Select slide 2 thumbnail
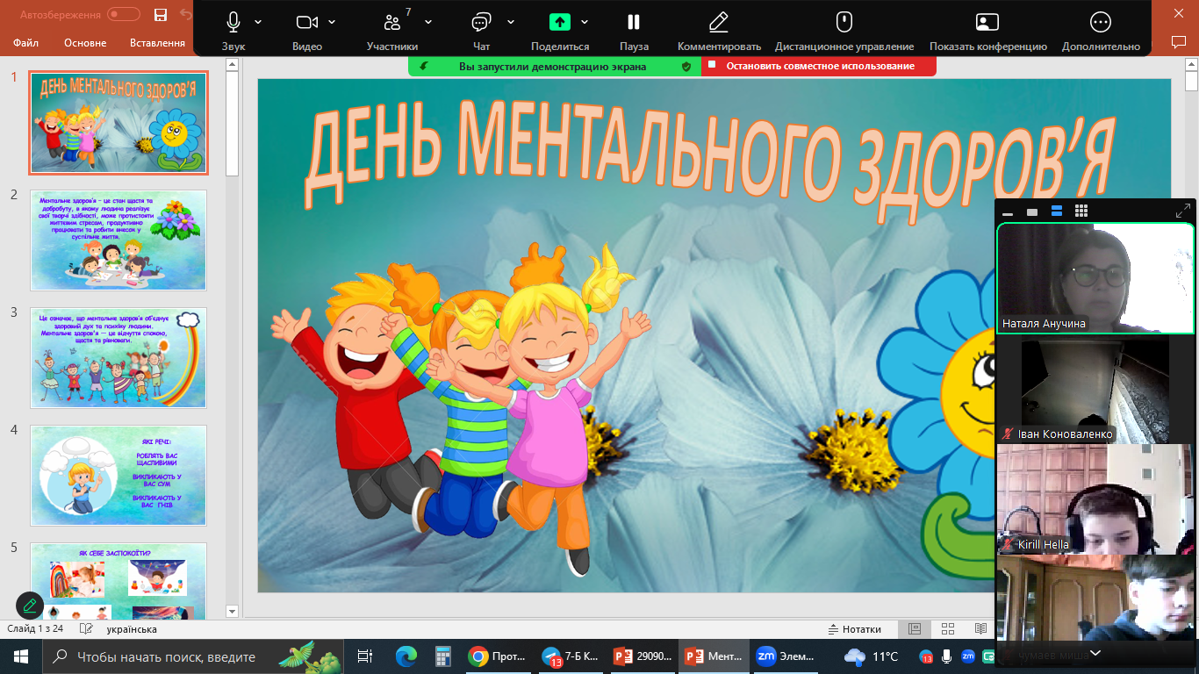This screenshot has height=674, width=1199. (x=118, y=240)
